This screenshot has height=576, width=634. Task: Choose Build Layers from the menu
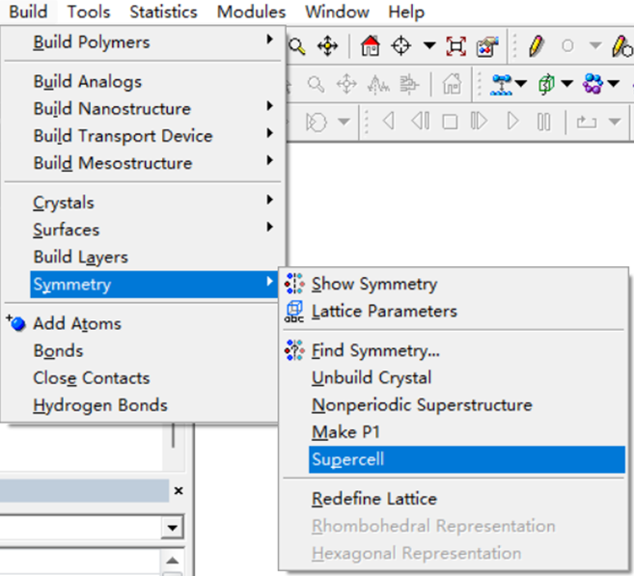pyautogui.click(x=143, y=257)
